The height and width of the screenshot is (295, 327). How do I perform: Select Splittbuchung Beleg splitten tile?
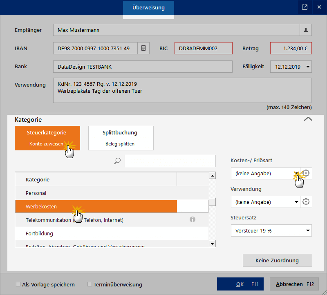(x=121, y=138)
